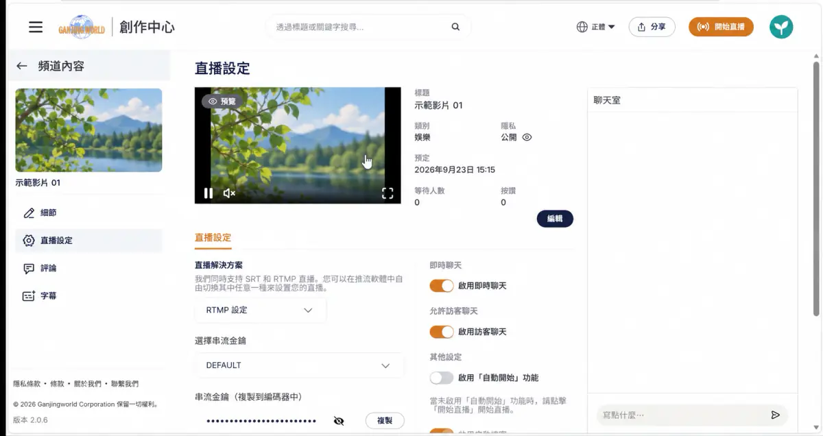Open the DEFAULT stream key dropdown
823x436 pixels.
298,365
